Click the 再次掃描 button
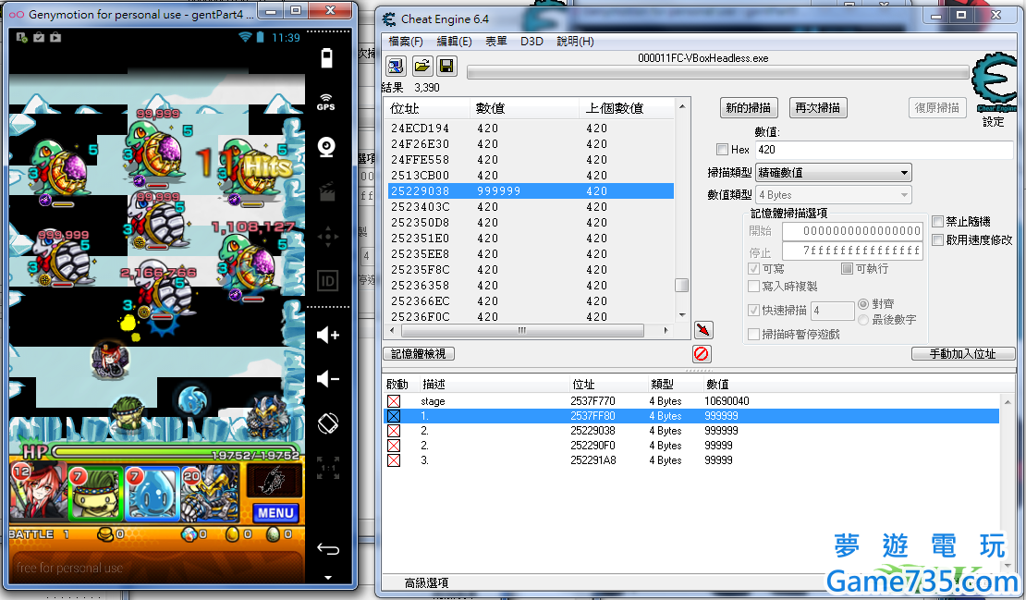Screen dimensions: 1026x600 [x=818, y=108]
